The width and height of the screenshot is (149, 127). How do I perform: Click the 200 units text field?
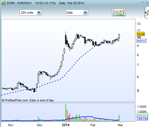click(x=28, y=13)
